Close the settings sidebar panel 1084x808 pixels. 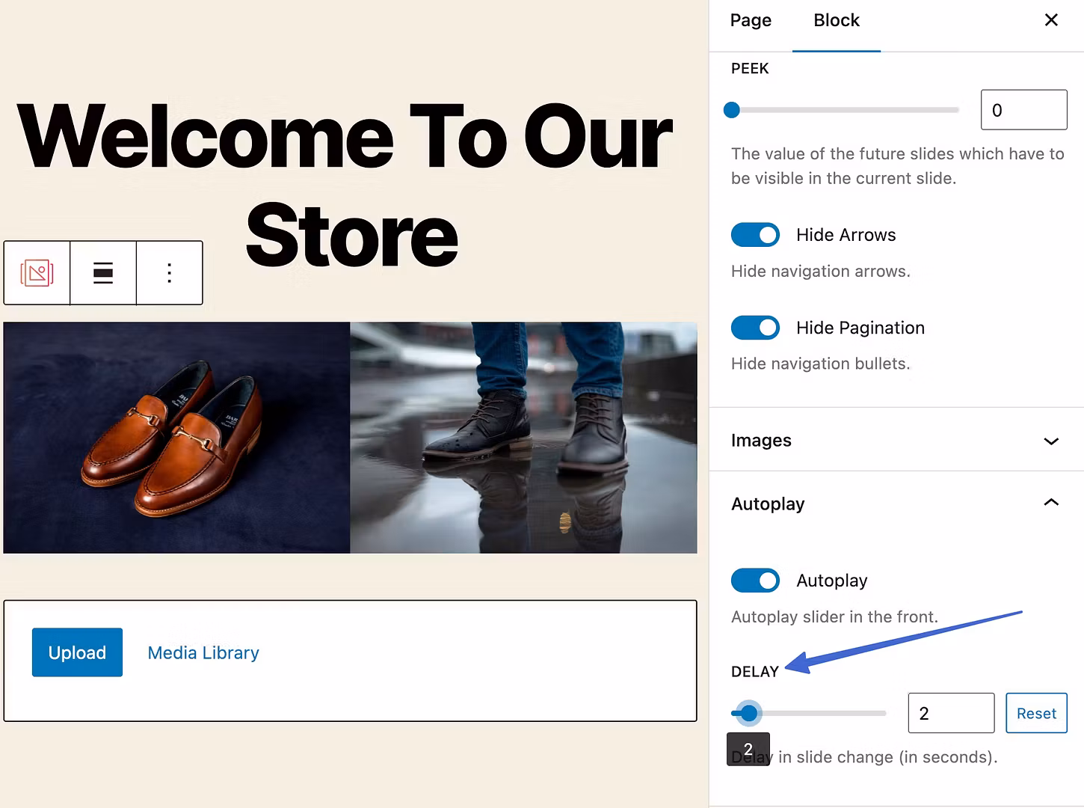1050,20
